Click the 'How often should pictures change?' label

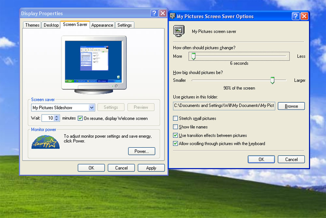[204, 48]
